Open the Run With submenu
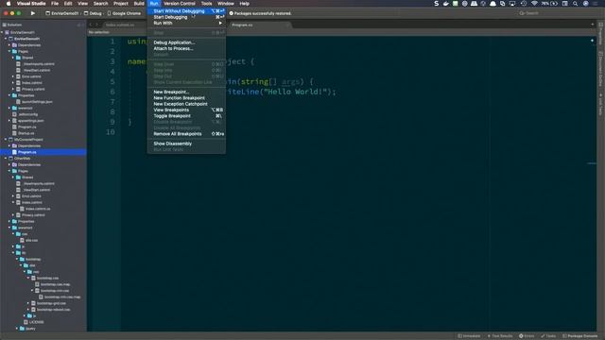The height and width of the screenshot is (340, 605). pos(187,23)
